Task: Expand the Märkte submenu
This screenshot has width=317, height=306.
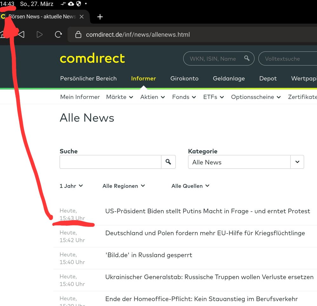Action: point(120,97)
